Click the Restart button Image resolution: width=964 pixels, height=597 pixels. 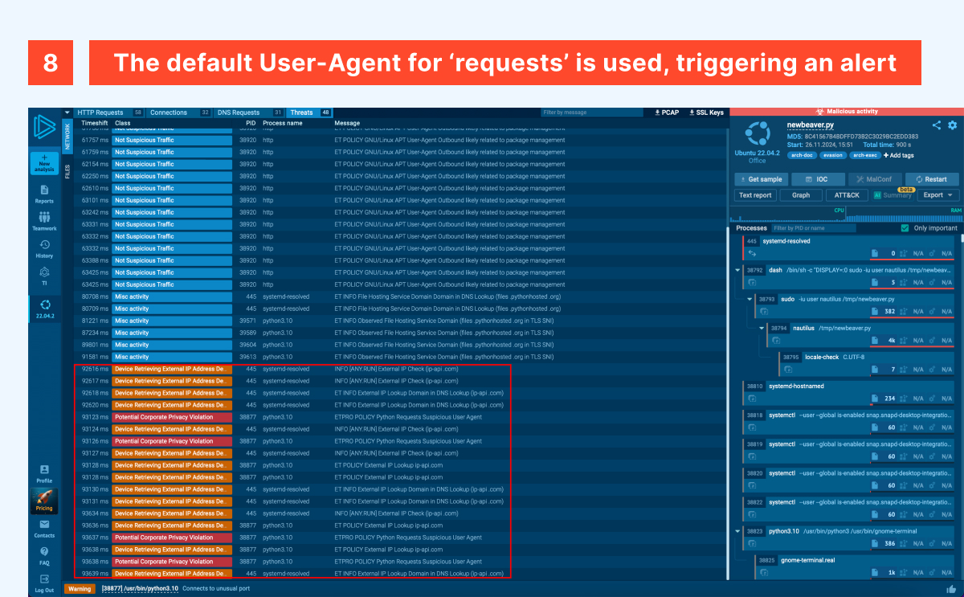click(931, 179)
